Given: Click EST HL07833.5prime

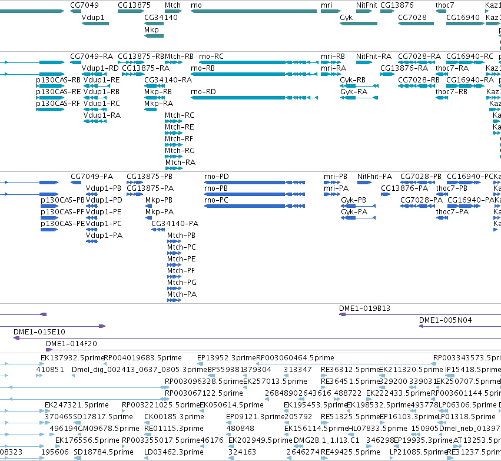Looking at the screenshot, I should (x=377, y=429).
